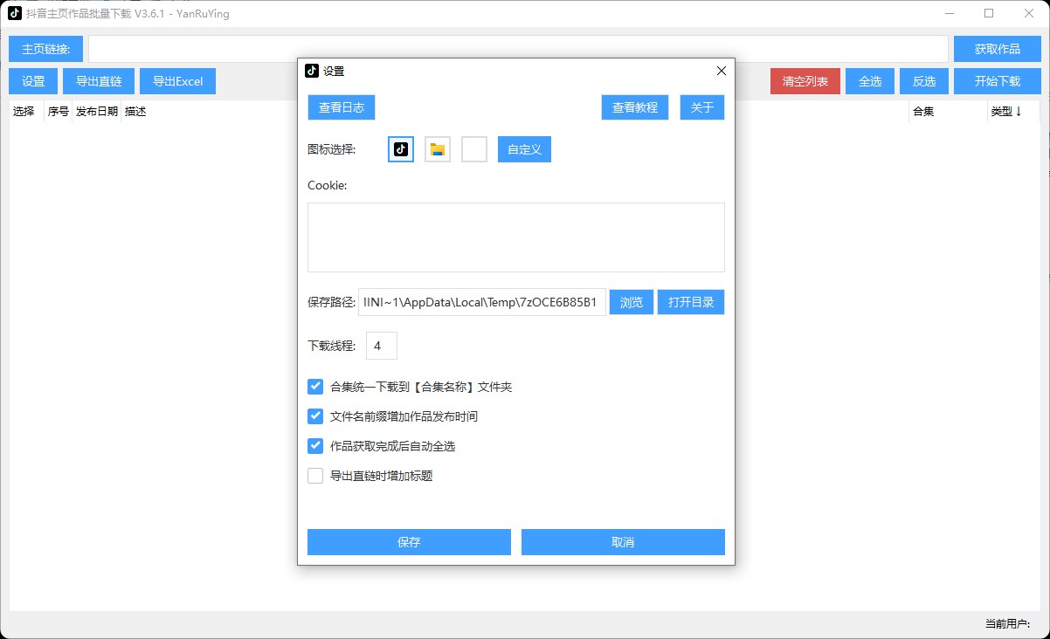Image resolution: width=1050 pixels, height=639 pixels.
Task: Click 自定义 to customize the icon
Action: (524, 149)
